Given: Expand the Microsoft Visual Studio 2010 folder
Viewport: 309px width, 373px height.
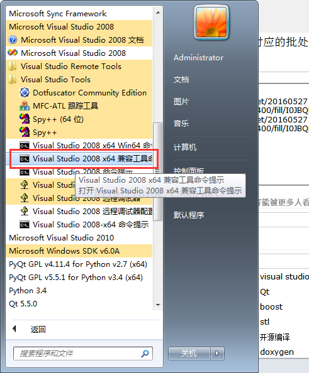Looking at the screenshot, I should pos(62,237).
